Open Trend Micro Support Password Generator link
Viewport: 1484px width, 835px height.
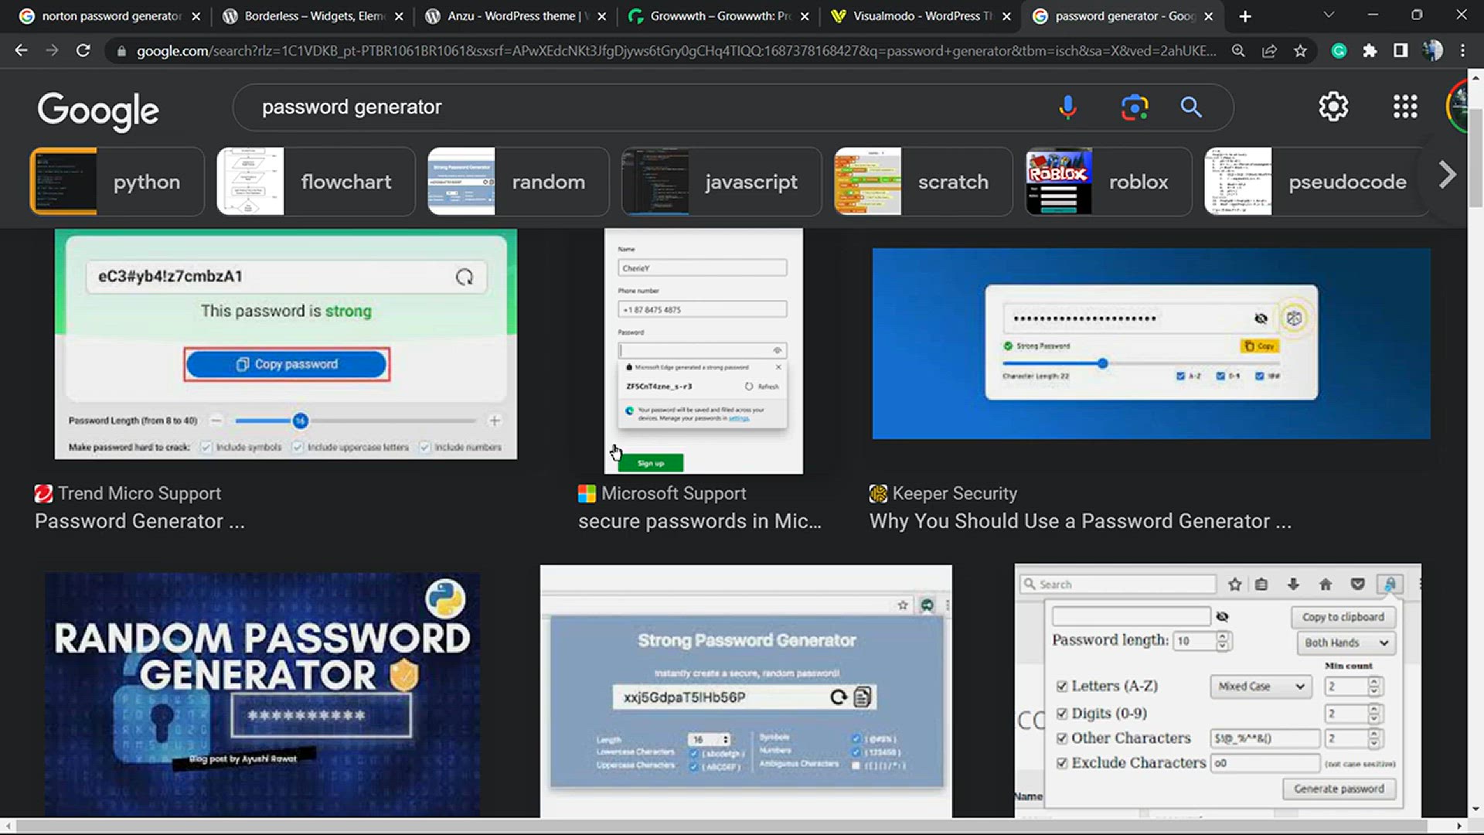140,507
